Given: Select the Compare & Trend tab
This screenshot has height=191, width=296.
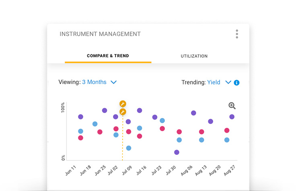Looking at the screenshot, I should pos(108,56).
